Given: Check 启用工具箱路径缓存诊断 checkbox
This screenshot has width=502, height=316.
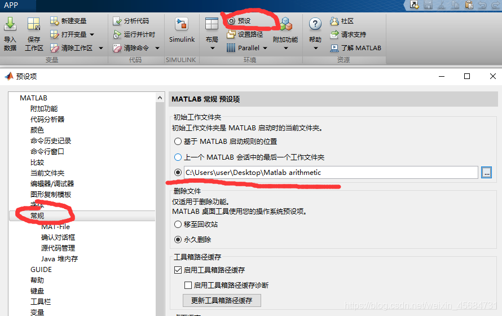Looking at the screenshot, I should pyautogui.click(x=188, y=286).
